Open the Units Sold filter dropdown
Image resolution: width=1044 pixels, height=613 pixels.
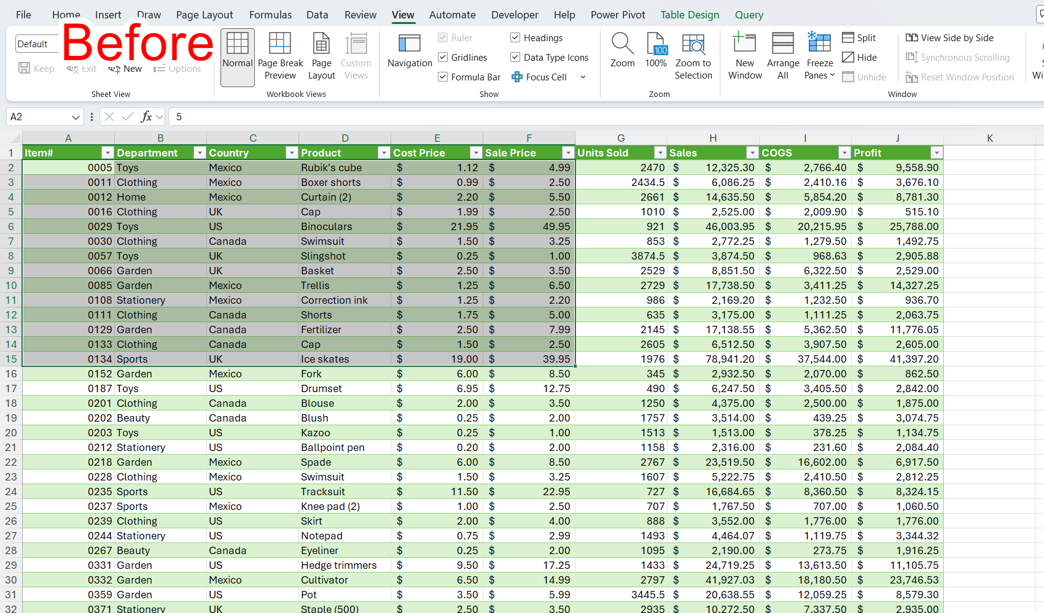point(660,153)
